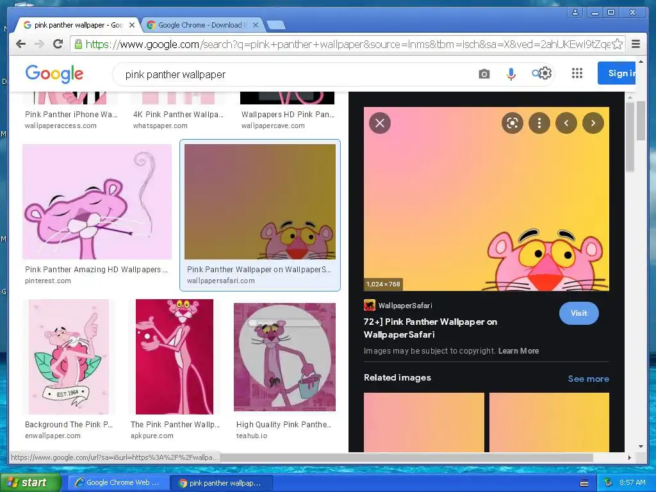Close the pink panther wallpaper tab
656x492 pixels.
132,25
